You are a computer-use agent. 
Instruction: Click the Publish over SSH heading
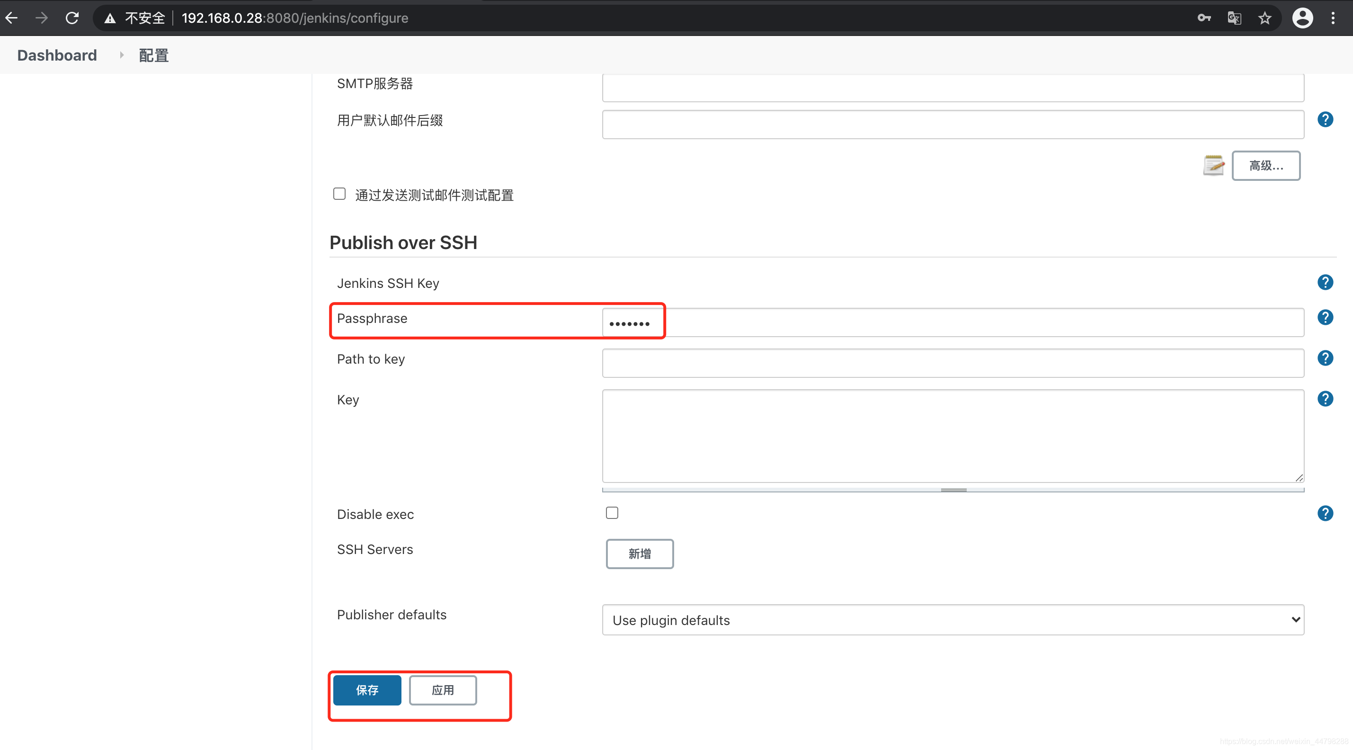(403, 242)
